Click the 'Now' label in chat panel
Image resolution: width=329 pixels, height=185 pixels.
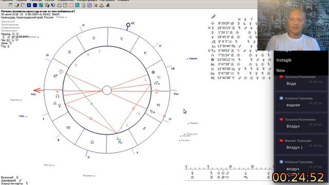coord(281,70)
